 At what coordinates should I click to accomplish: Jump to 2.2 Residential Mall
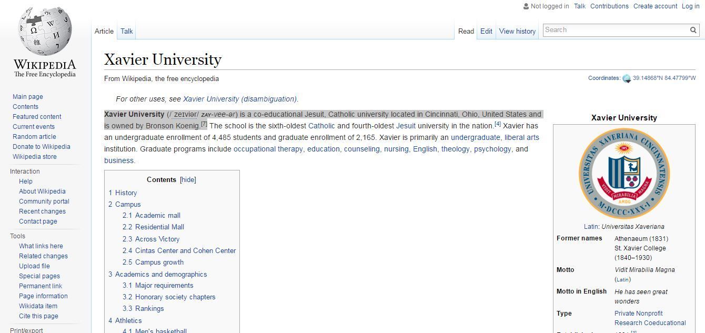tap(153, 227)
